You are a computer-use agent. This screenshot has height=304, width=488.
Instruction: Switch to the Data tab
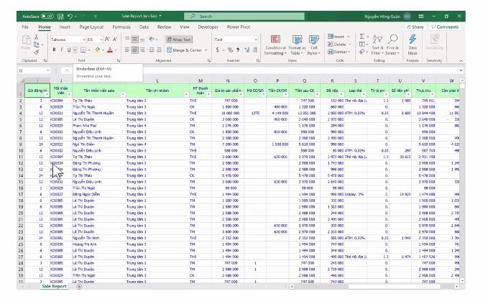[144, 27]
